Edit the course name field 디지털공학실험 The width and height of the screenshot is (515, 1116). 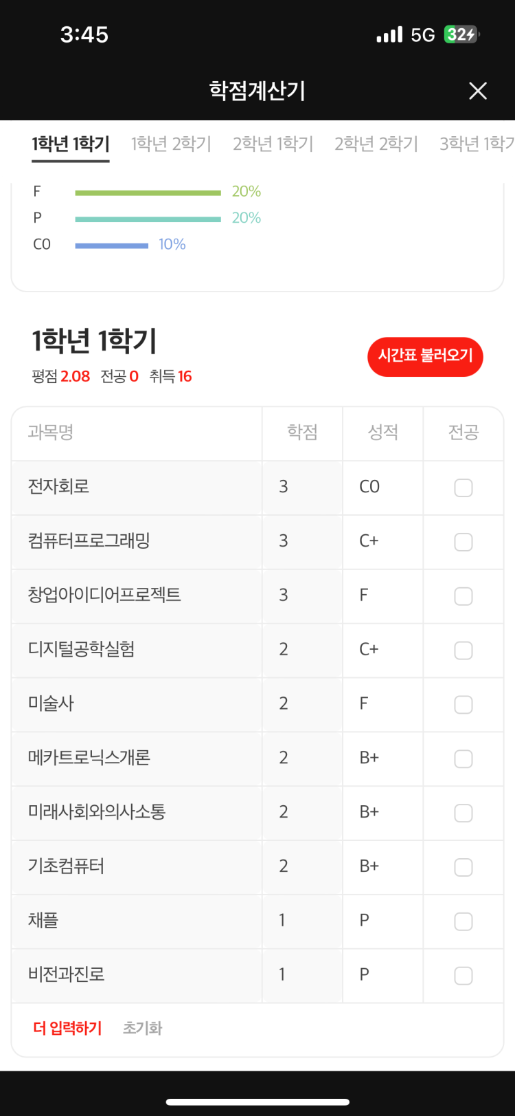pyautogui.click(x=136, y=649)
